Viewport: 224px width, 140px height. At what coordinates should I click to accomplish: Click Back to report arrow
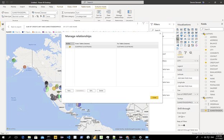tap(8, 27)
